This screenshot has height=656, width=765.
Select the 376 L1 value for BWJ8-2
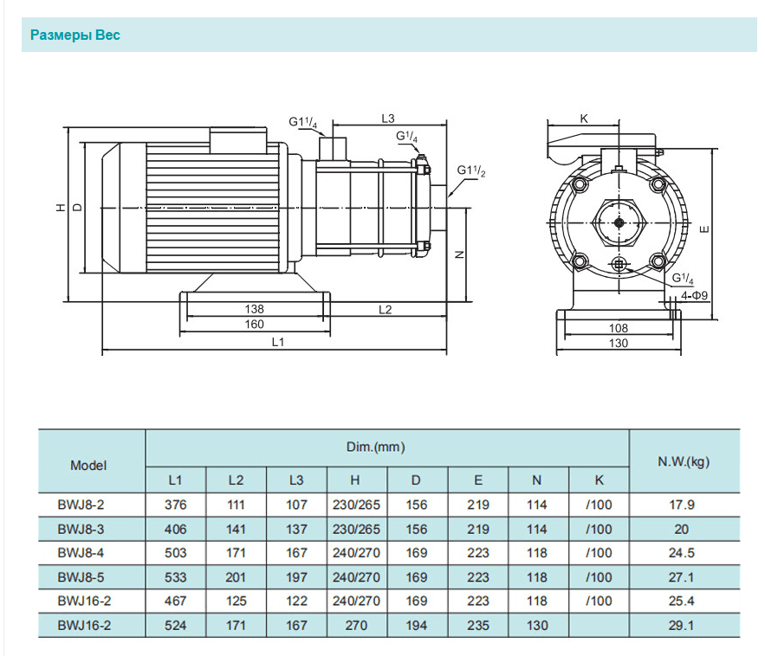click(175, 505)
